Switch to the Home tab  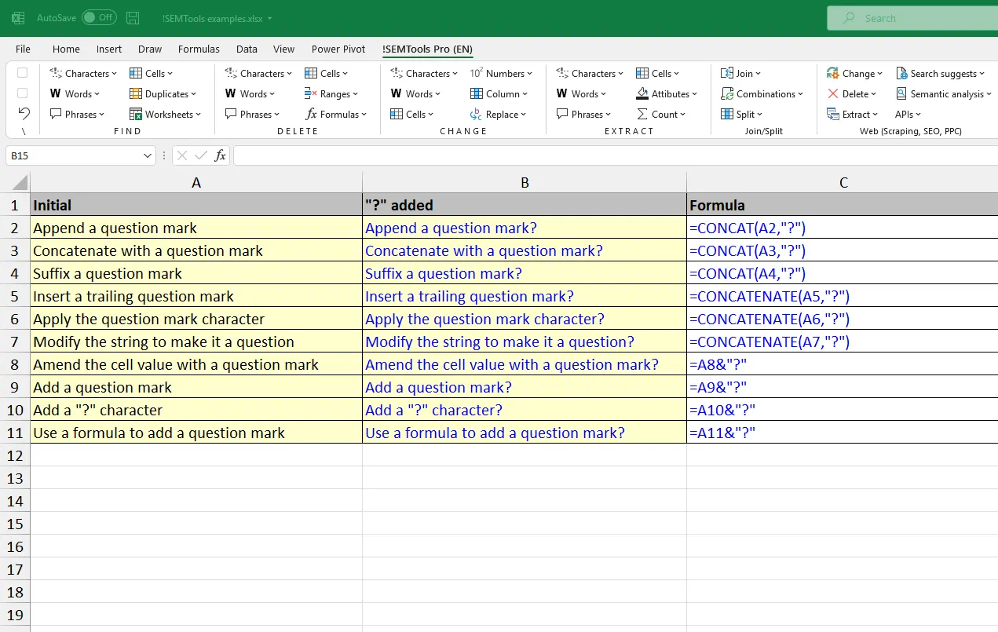(x=66, y=49)
